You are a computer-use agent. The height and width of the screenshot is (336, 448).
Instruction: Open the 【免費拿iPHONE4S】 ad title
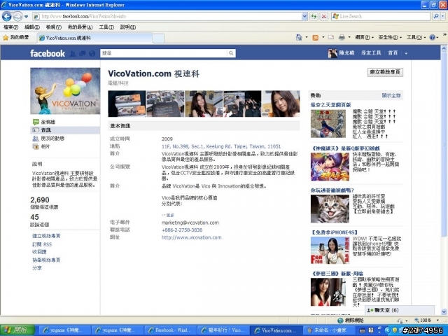[x=335, y=232]
